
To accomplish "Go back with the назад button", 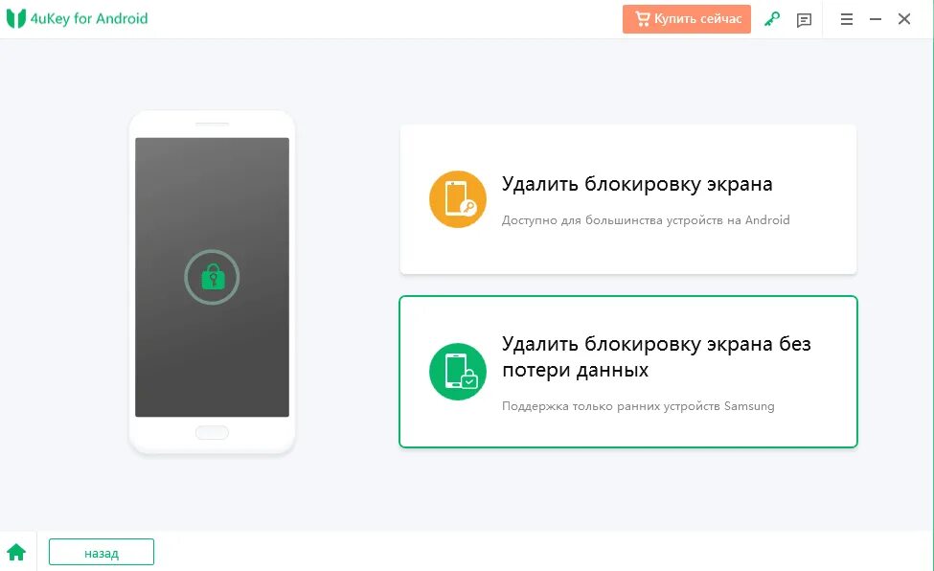I will point(102,552).
